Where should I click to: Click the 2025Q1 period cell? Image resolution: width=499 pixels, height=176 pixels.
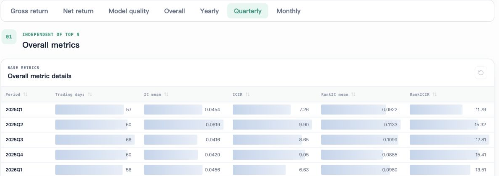tap(14, 110)
